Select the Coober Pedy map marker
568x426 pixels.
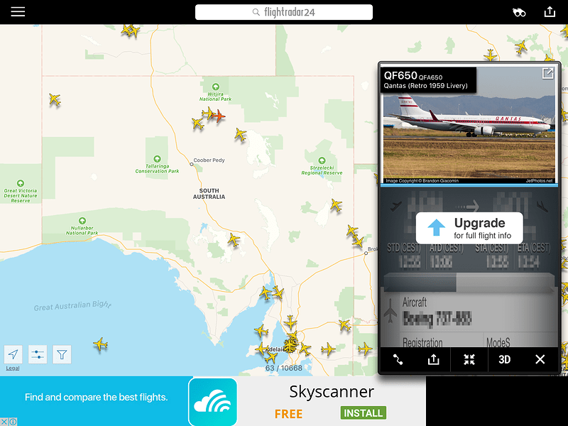point(192,165)
